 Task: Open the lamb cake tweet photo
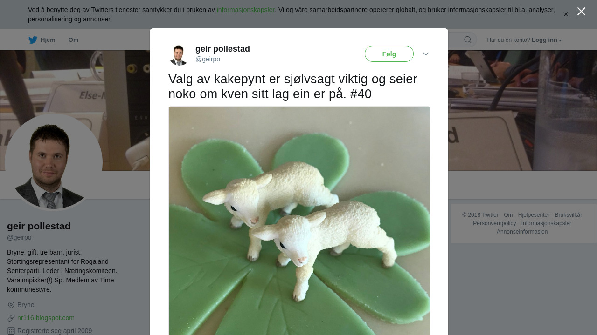click(299, 221)
